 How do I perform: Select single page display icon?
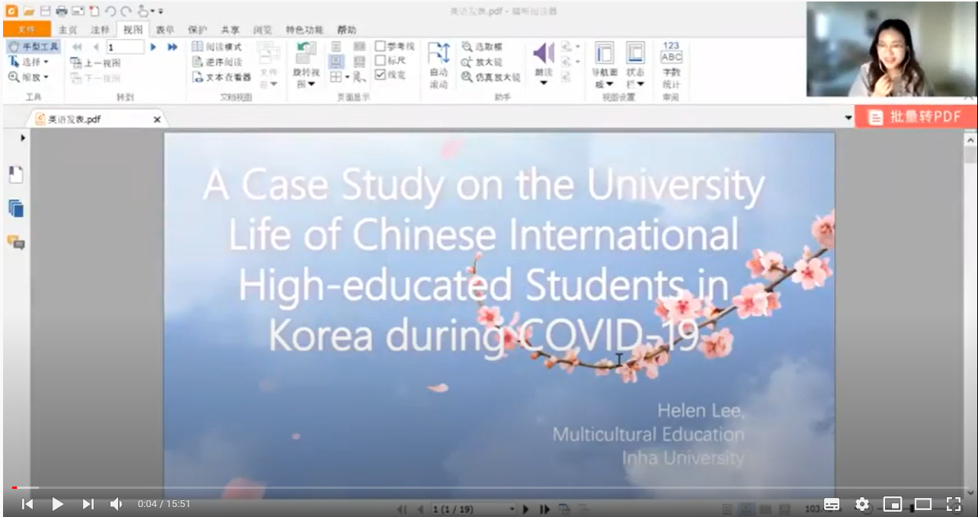336,46
